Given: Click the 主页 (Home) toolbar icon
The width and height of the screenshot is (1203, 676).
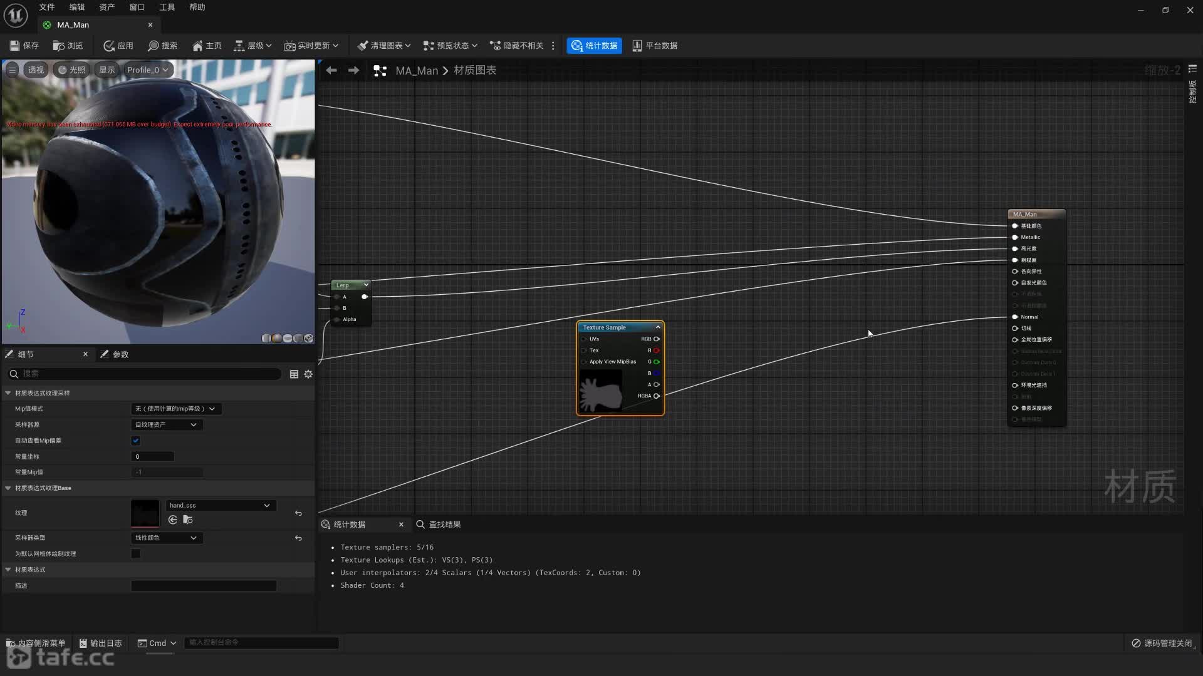Looking at the screenshot, I should [197, 46].
